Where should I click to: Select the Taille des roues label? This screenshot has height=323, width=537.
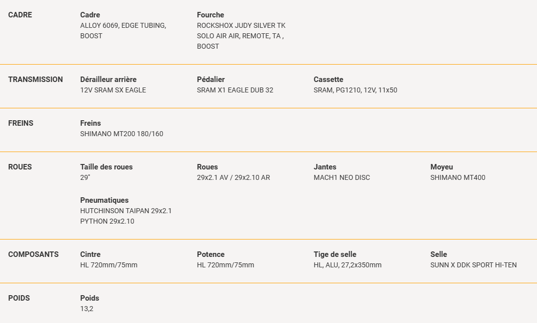[x=106, y=167]
